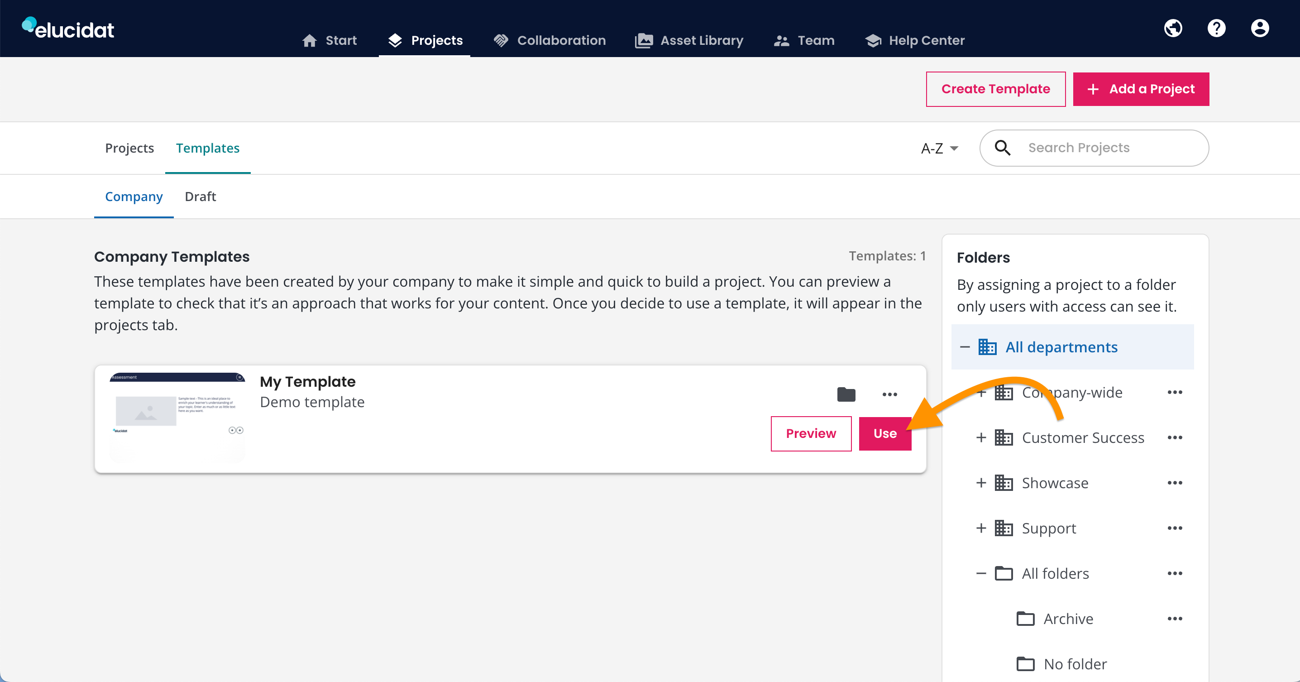
Task: Open Company-wide more options ellipsis
Action: tap(1175, 392)
